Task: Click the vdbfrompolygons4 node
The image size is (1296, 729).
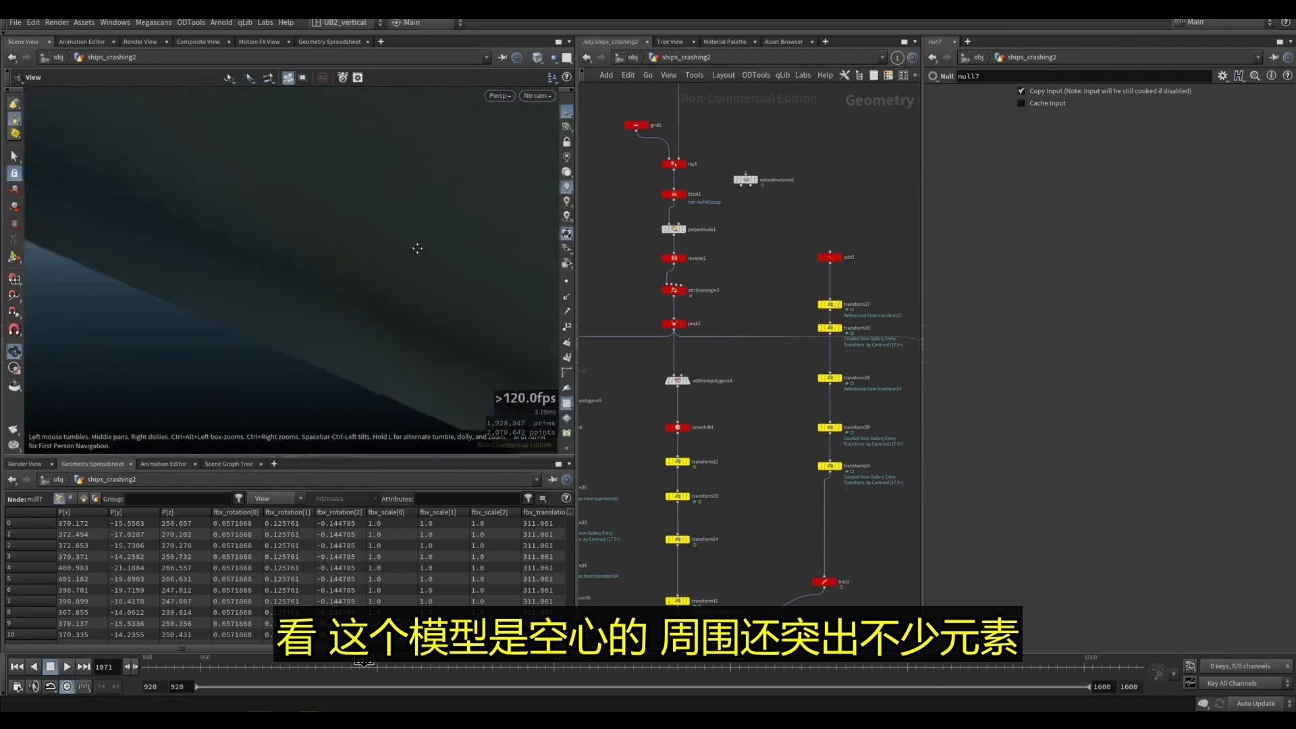Action: click(x=677, y=381)
